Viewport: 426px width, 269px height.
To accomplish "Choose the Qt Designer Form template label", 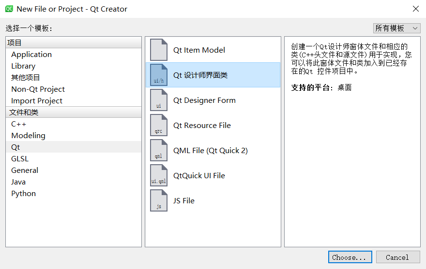I will (x=204, y=100).
